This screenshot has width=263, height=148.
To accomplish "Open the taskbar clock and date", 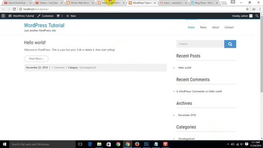I will point(256,144).
